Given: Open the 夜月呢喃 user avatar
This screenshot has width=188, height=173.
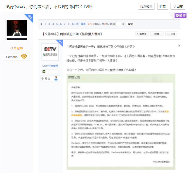Looking at the screenshot, I should click(x=17, y=30).
